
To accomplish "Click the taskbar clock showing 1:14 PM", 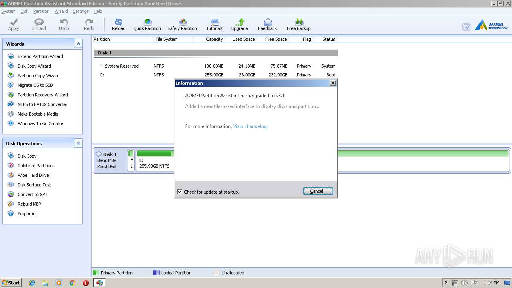I will (492, 283).
